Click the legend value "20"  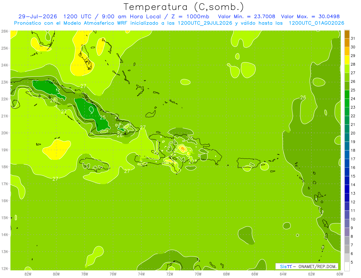coord(353,133)
